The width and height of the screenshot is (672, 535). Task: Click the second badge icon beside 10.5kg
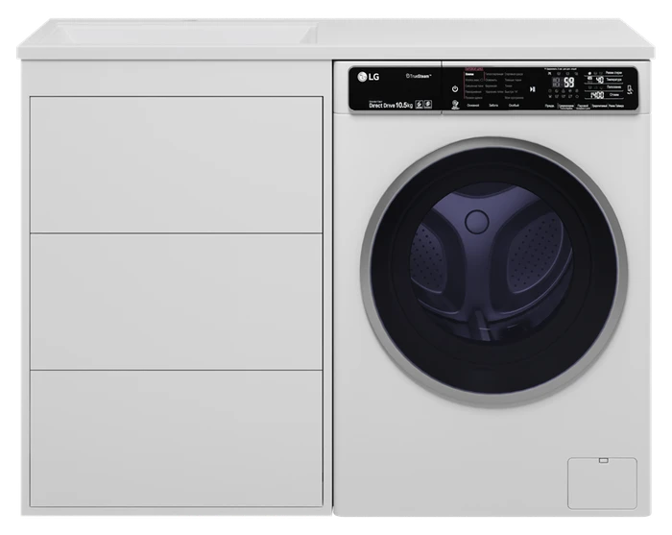click(428, 104)
